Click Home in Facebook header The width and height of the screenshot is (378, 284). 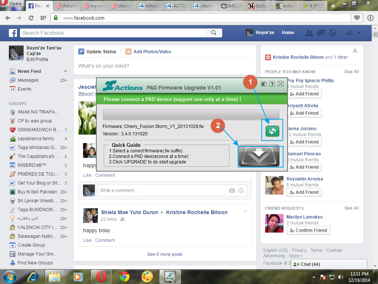pyautogui.click(x=288, y=33)
